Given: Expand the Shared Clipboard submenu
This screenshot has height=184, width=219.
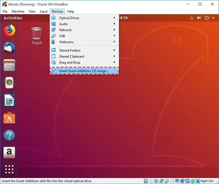Looking at the screenshot, I should [x=84, y=56].
